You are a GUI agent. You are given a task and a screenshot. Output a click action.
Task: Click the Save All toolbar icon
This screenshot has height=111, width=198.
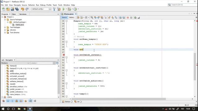click(17, 9)
